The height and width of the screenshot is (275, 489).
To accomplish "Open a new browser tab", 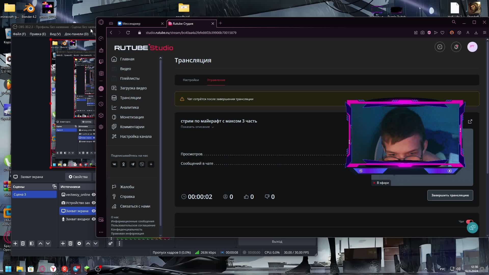I will pyautogui.click(x=221, y=23).
